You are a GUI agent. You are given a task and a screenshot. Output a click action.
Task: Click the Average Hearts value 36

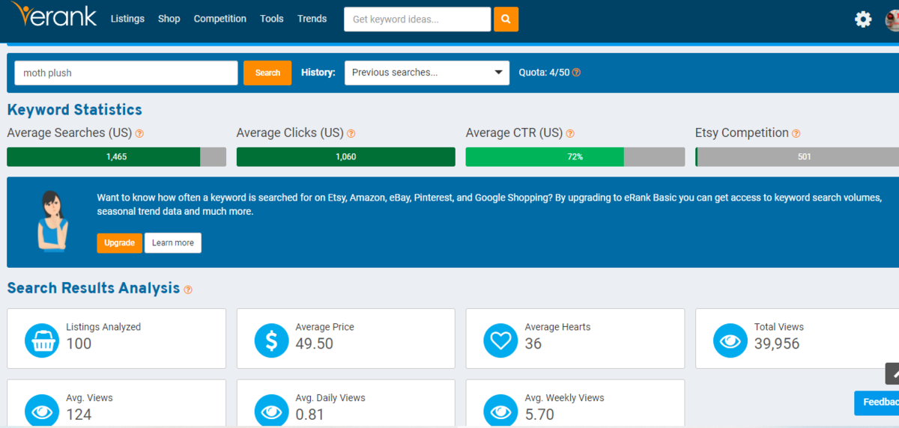point(533,344)
